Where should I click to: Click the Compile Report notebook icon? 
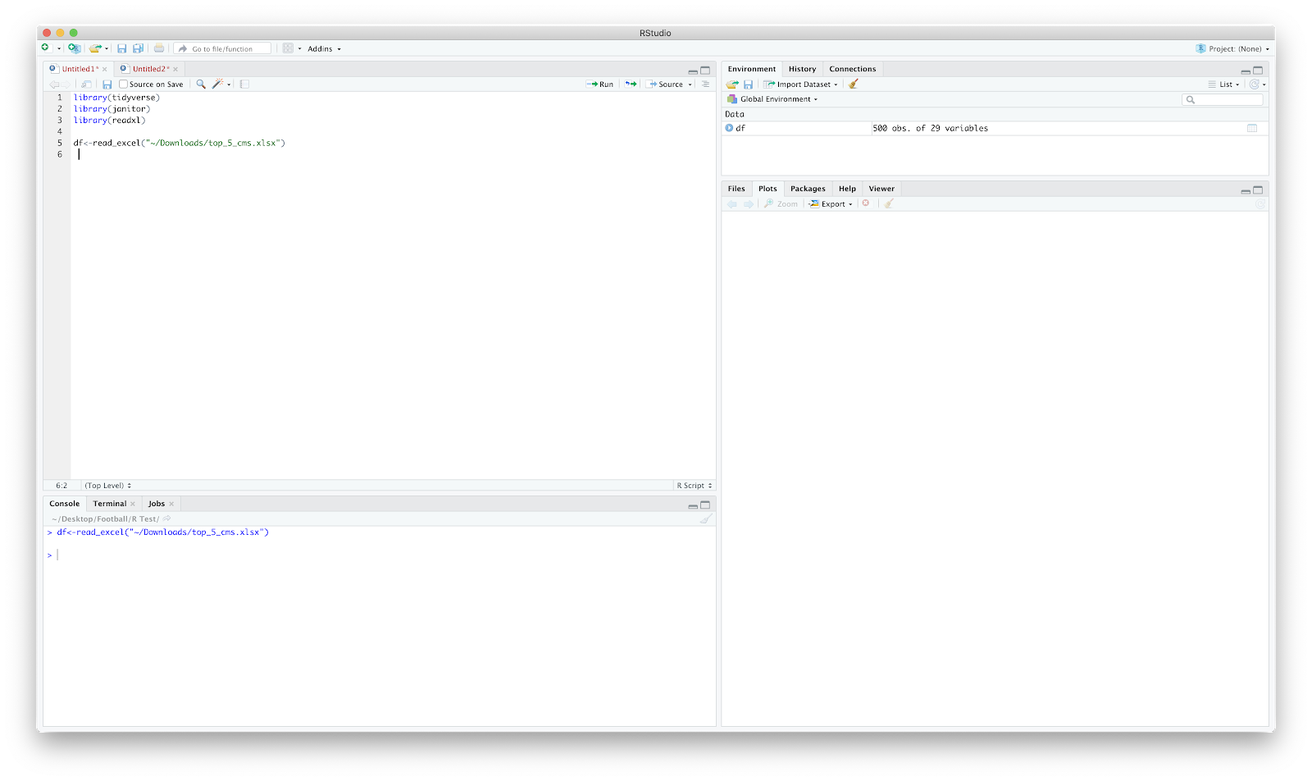[x=244, y=84]
